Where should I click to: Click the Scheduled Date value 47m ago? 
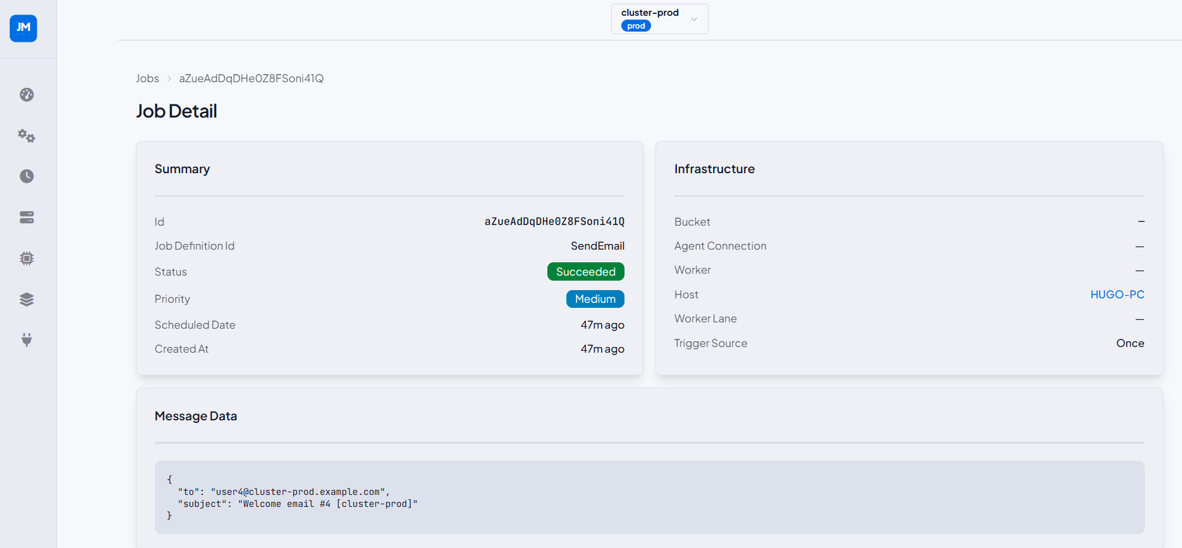coord(602,325)
